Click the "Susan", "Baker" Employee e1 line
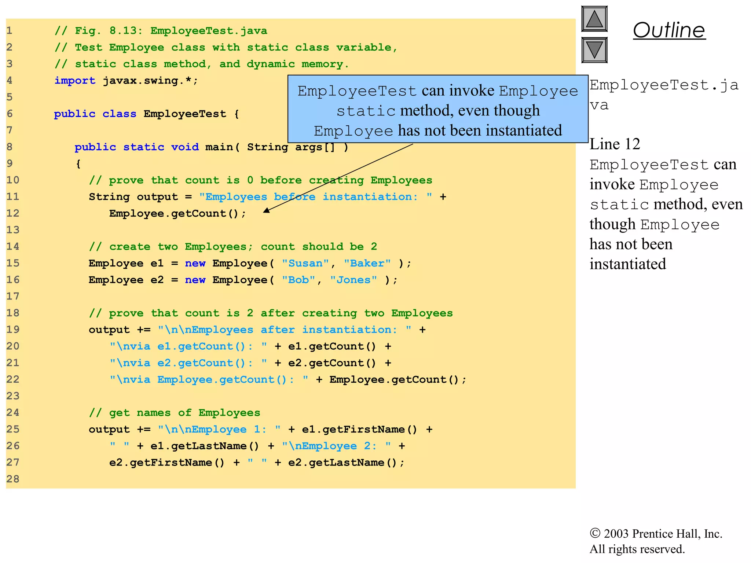The width and height of the screenshot is (751, 563). coord(250,264)
